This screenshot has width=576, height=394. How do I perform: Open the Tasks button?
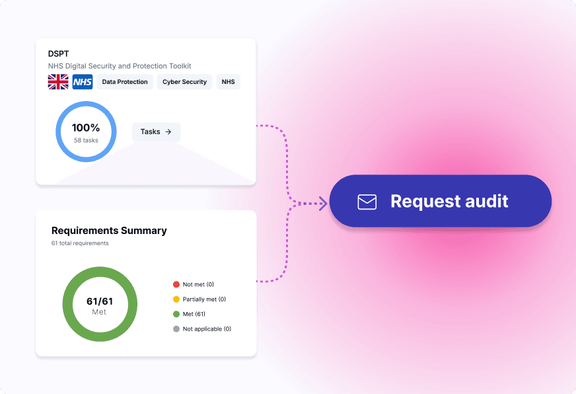pos(156,132)
